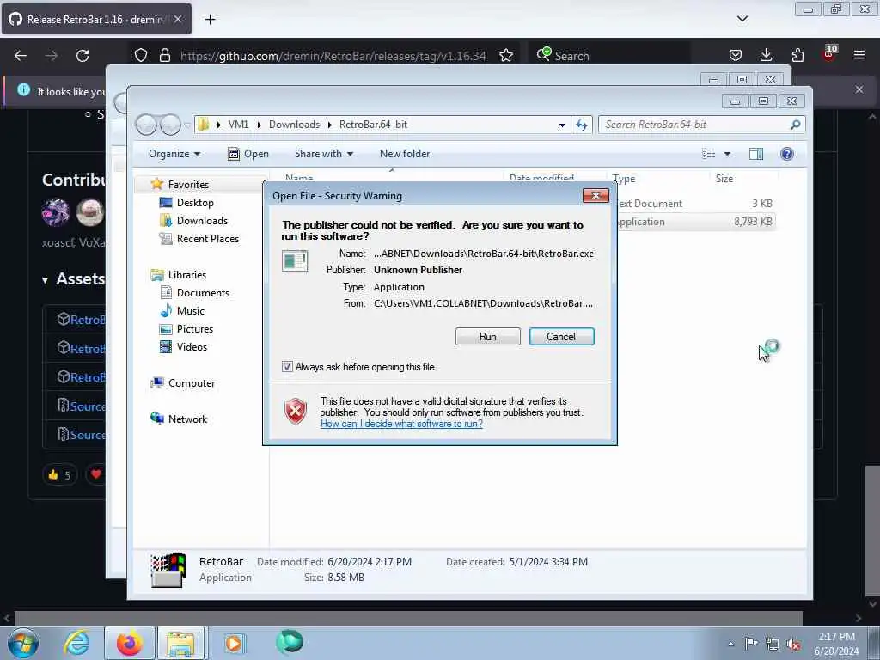880x660 pixels.
Task: Open Pictures library in the sidebar
Action: 195,329
